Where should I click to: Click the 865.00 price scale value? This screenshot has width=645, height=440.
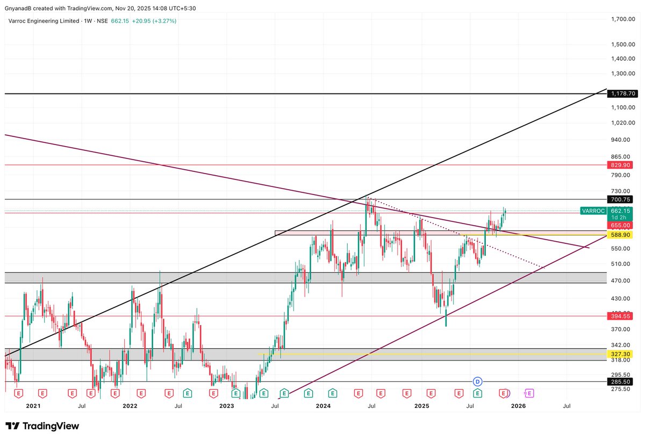click(621, 156)
